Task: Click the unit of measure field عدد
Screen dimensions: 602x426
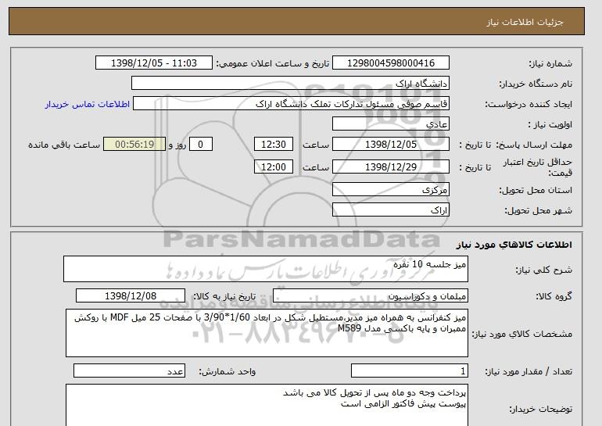Action: pyautogui.click(x=129, y=371)
